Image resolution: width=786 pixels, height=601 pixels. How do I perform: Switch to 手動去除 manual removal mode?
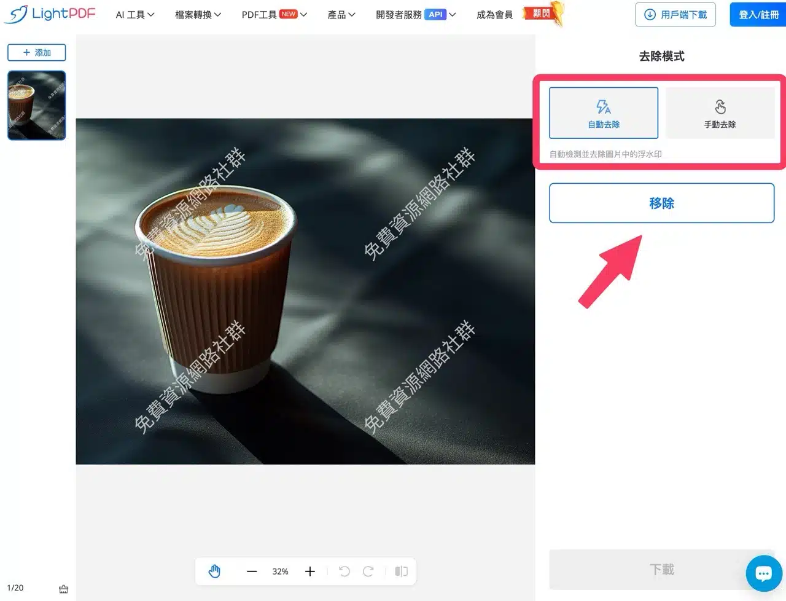pyautogui.click(x=720, y=113)
